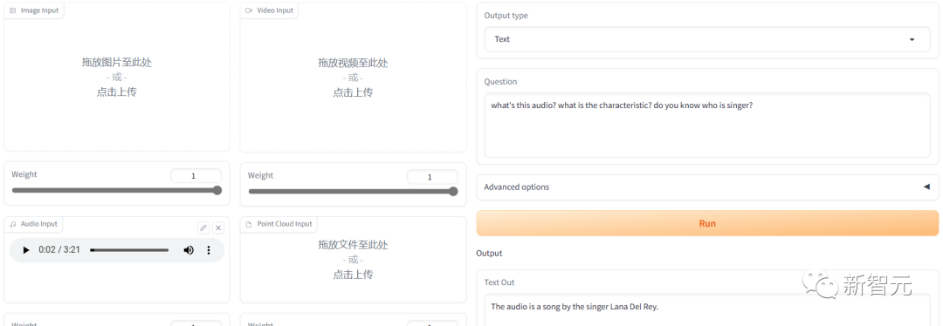Remove the uploaded audio file

pyautogui.click(x=218, y=228)
